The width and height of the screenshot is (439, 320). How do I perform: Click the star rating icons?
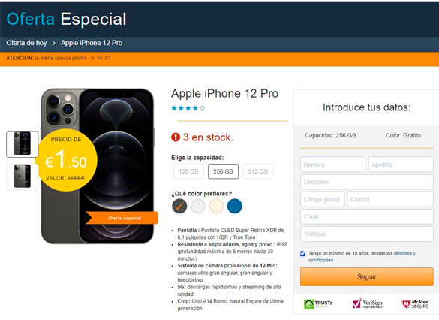[188, 108]
